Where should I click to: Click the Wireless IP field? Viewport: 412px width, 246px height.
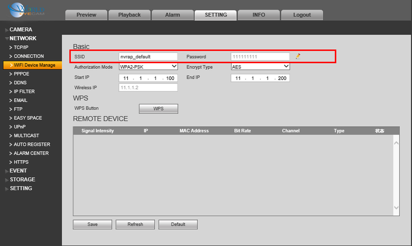(148, 87)
